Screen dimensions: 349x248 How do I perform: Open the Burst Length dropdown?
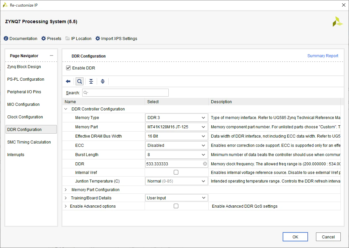[x=176, y=155]
